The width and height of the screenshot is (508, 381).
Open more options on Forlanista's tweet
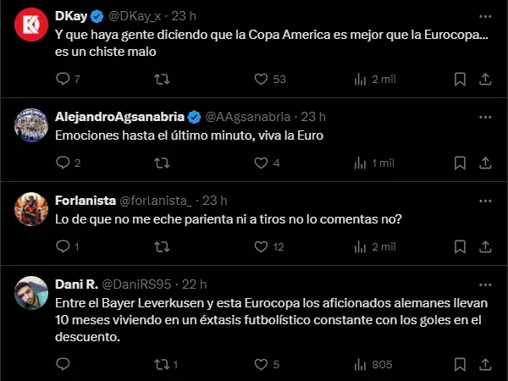click(x=483, y=201)
